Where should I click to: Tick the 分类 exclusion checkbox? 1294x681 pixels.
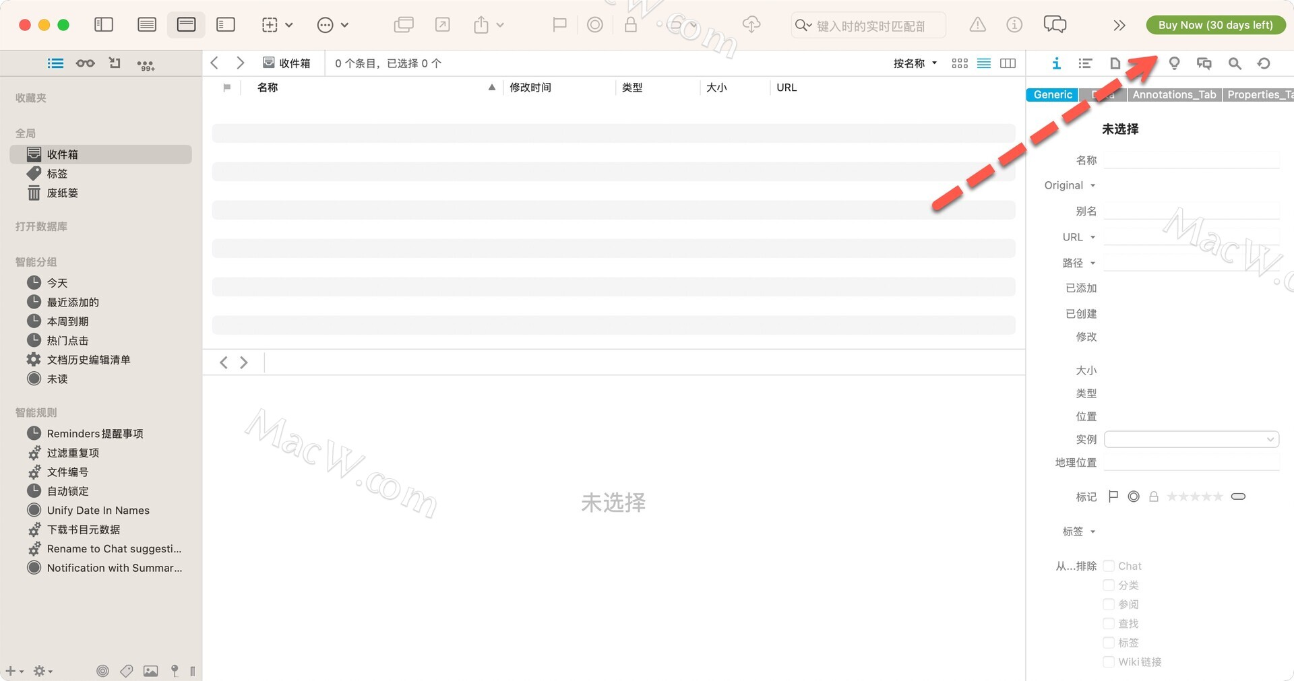coord(1109,585)
